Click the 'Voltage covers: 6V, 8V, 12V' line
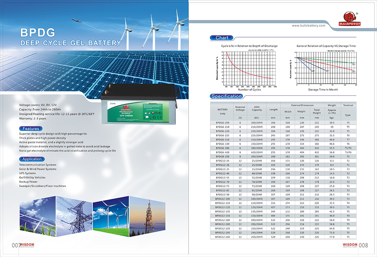 pos(38,105)
